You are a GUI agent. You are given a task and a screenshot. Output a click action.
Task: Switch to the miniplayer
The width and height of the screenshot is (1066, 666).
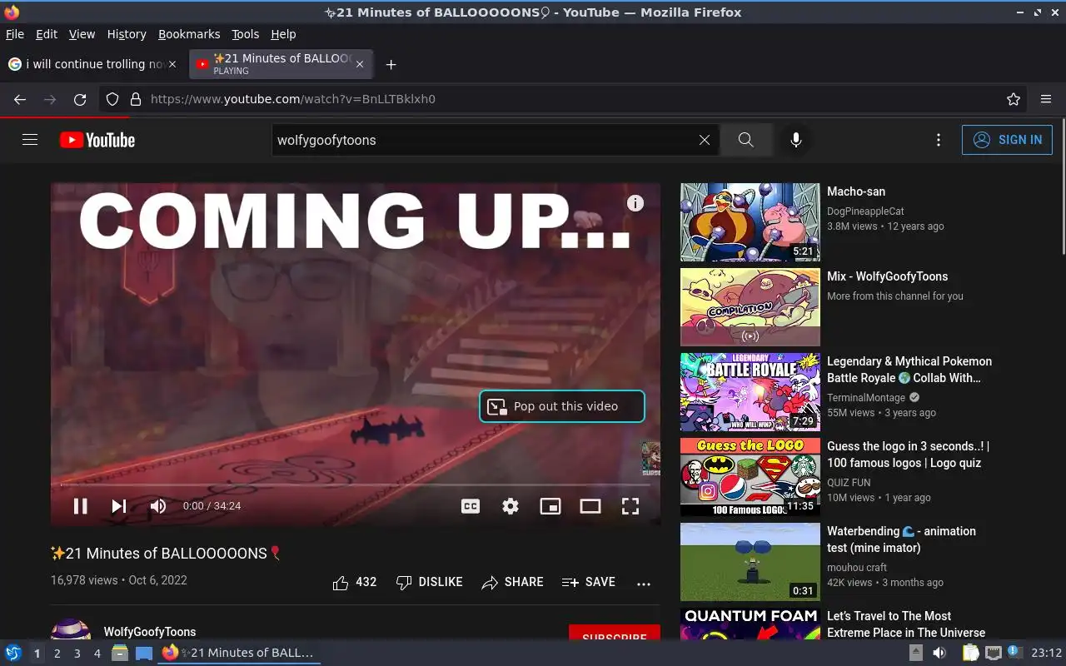[x=550, y=506]
